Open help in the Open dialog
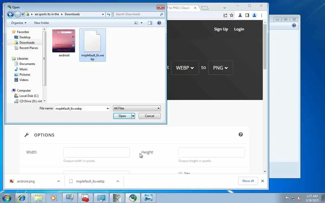This screenshot has width=325, height=203. click(159, 23)
